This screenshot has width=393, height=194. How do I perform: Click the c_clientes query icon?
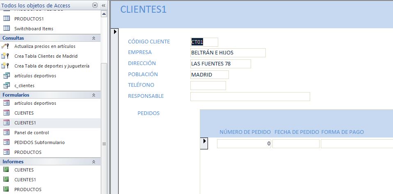(7, 86)
